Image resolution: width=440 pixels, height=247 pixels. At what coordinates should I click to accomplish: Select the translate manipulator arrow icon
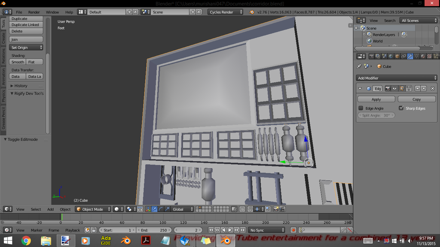pyautogui.click(x=154, y=209)
